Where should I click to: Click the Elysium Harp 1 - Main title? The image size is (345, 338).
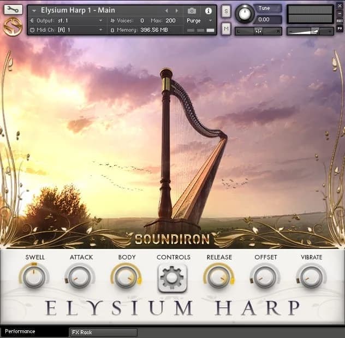click(x=78, y=10)
